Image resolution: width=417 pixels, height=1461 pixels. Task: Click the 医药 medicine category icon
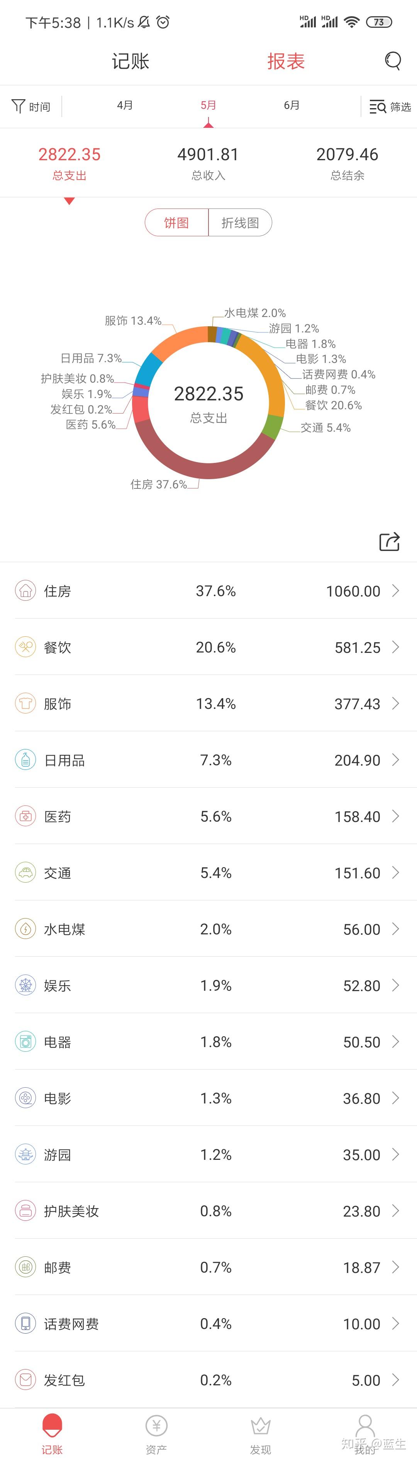(25, 816)
